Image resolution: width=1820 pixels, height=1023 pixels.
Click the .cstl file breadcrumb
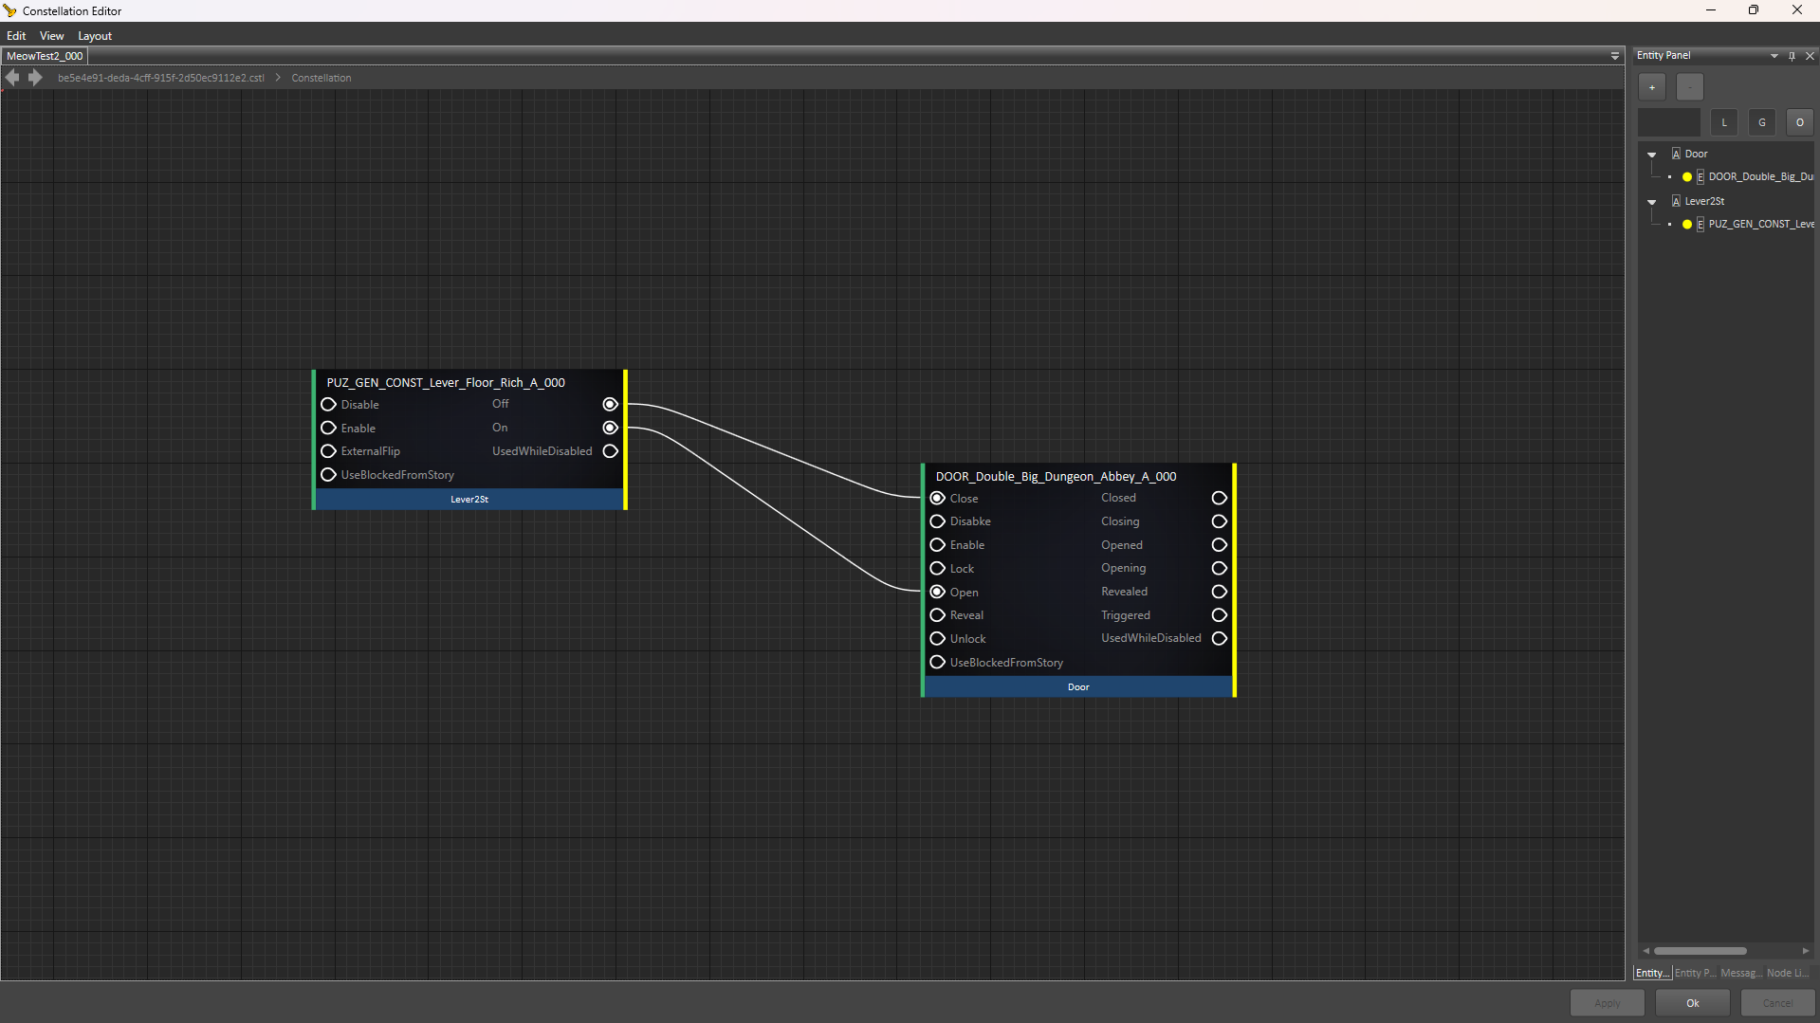(x=161, y=79)
